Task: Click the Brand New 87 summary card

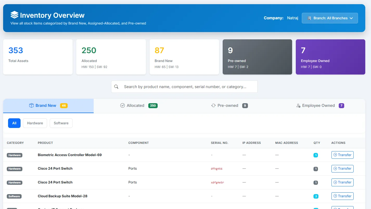Action: (184, 57)
